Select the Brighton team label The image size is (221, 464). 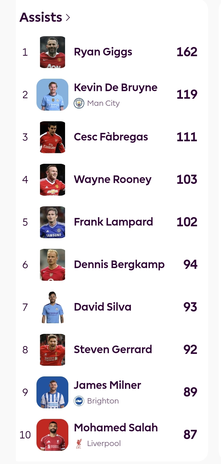click(103, 401)
